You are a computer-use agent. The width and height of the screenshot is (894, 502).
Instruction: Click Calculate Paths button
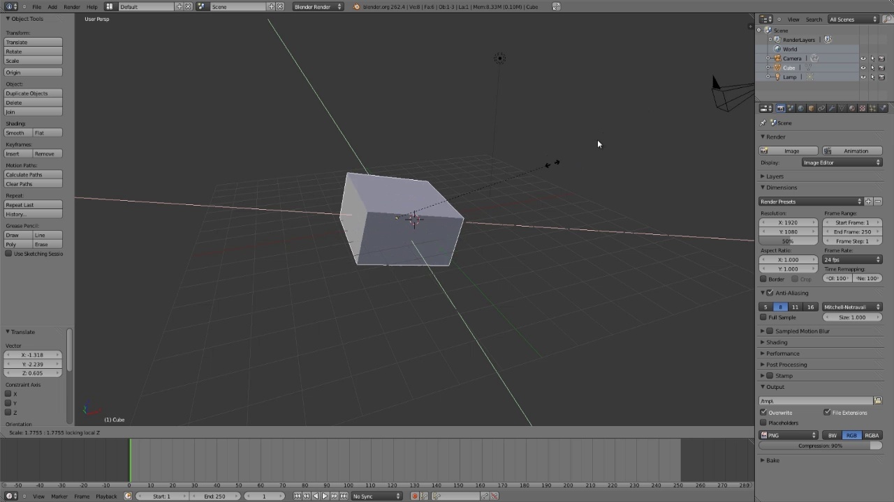pyautogui.click(x=34, y=174)
